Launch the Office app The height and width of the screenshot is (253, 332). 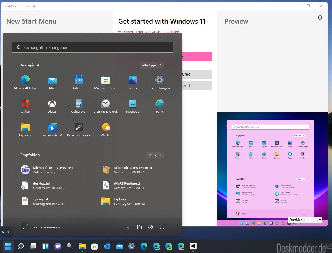click(25, 106)
